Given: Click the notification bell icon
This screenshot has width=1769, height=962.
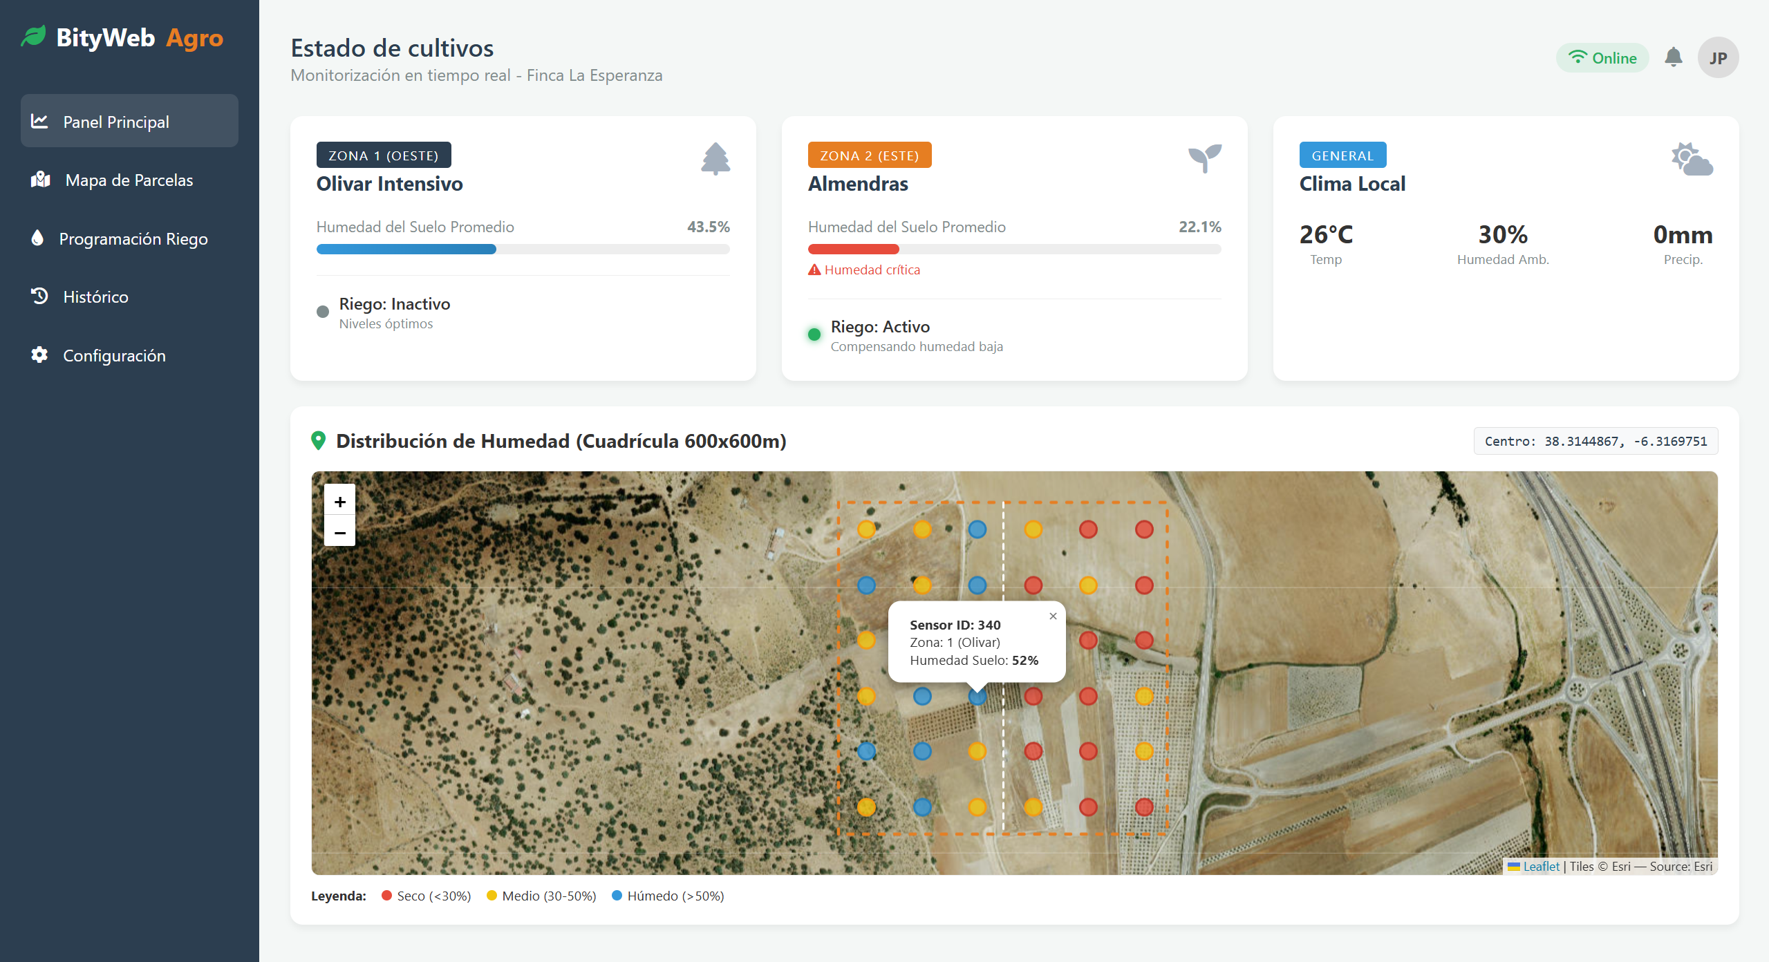Looking at the screenshot, I should click(x=1673, y=57).
